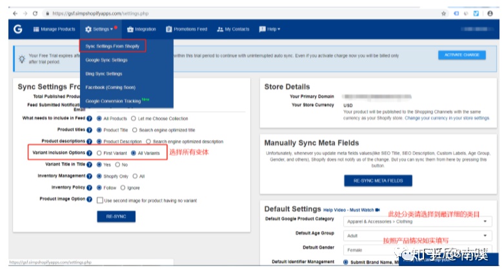Open the Integration menu item
502x275 pixels.
click(141, 29)
